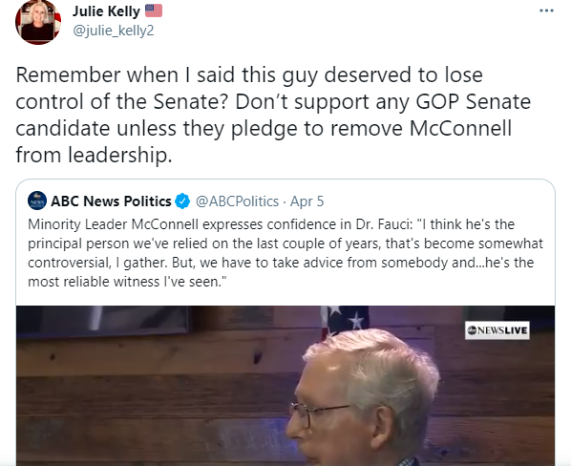Click quoted line 'most reliable witness I've seen'

(x=127, y=282)
